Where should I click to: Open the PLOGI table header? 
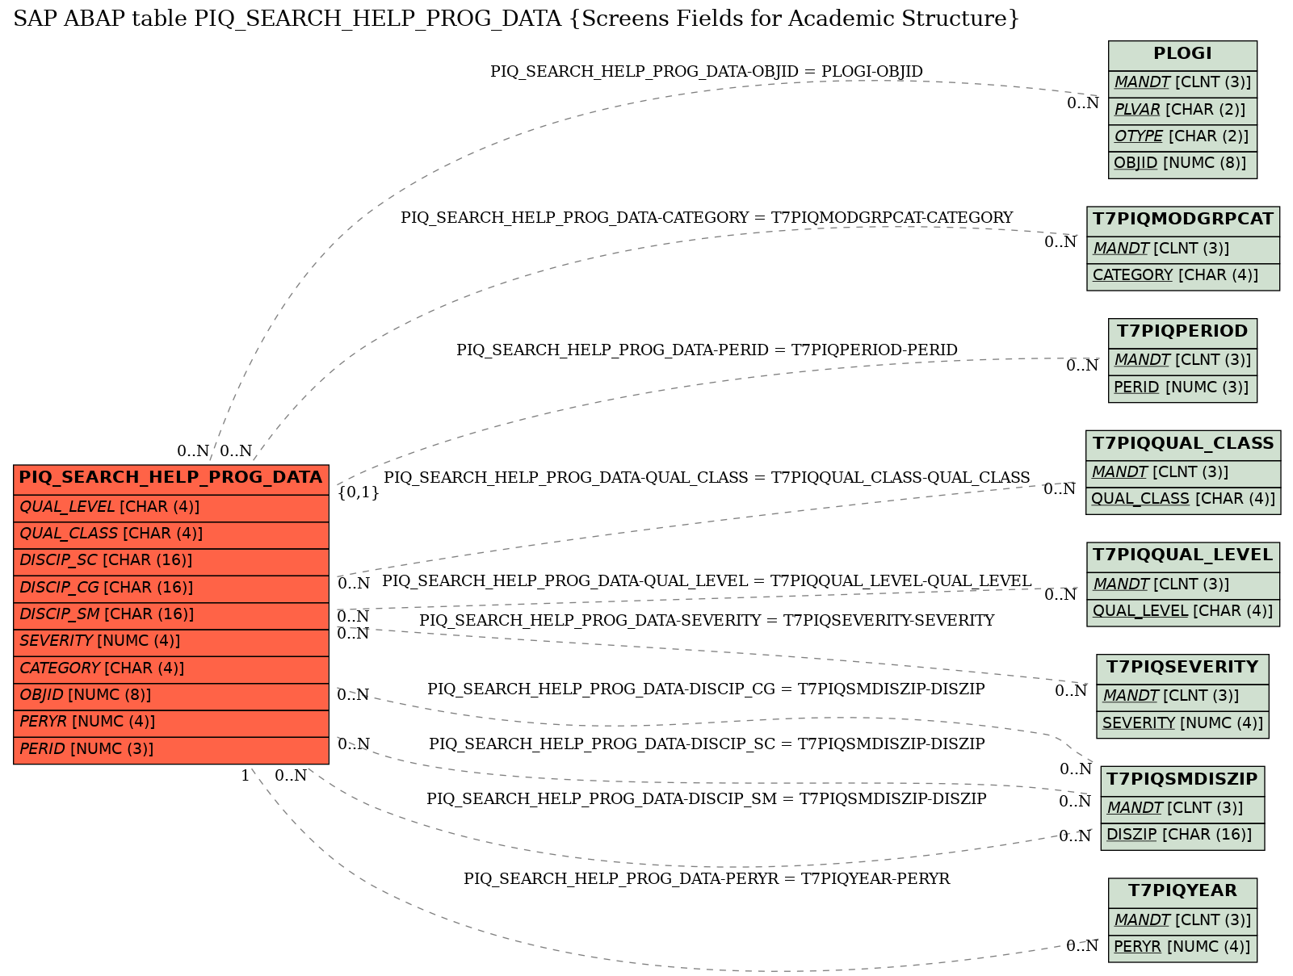(1182, 55)
